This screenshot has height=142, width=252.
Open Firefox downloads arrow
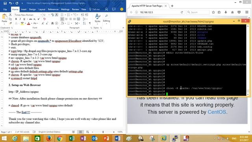pos(226,12)
